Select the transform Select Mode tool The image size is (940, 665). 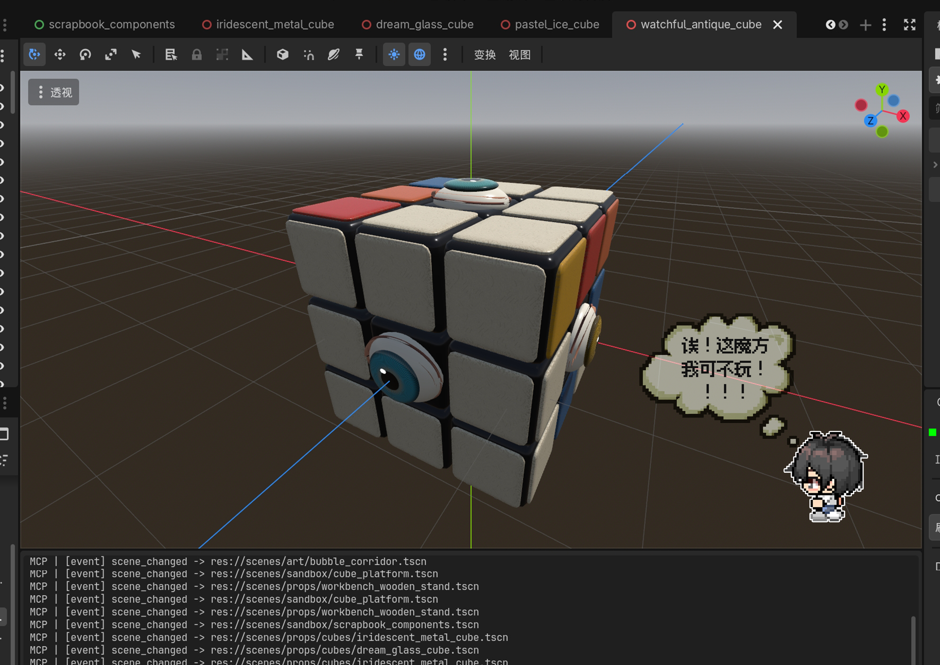(34, 54)
